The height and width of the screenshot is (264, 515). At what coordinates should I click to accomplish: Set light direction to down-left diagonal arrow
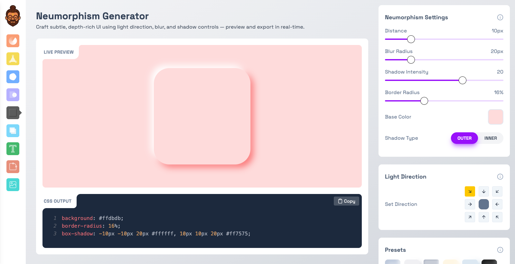click(x=497, y=191)
